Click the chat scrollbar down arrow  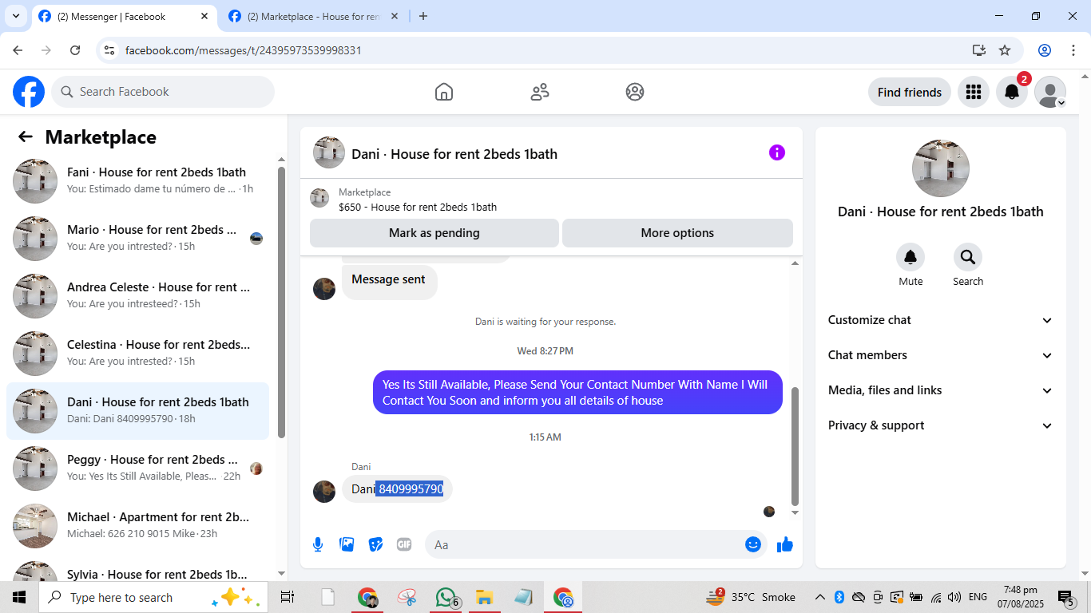[795, 512]
